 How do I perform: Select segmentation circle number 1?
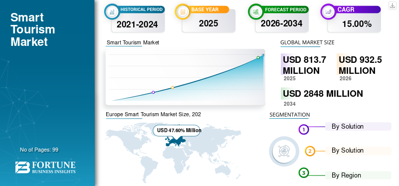pos(303,130)
